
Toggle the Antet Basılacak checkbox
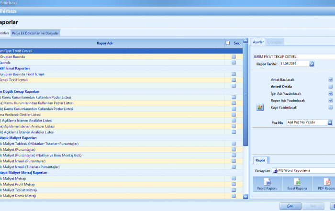pos(330,80)
